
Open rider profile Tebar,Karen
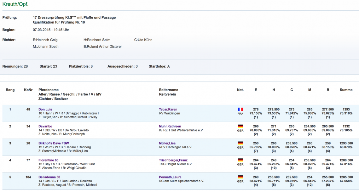(168, 110)
